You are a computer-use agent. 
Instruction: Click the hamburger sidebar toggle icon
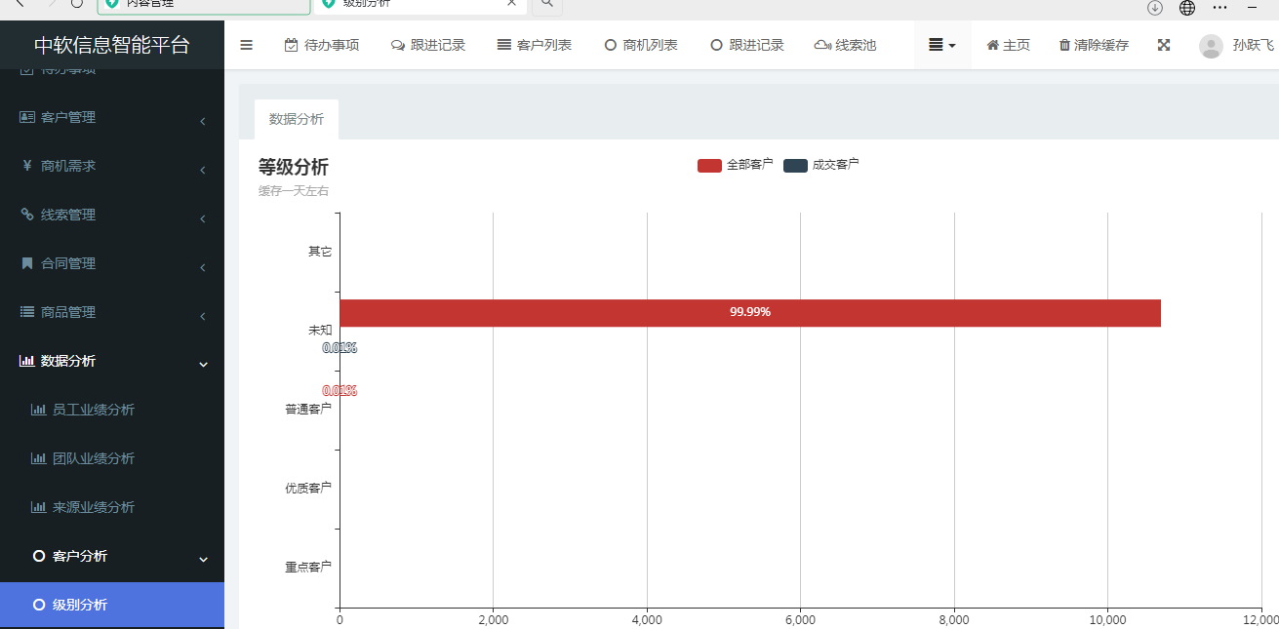(246, 45)
